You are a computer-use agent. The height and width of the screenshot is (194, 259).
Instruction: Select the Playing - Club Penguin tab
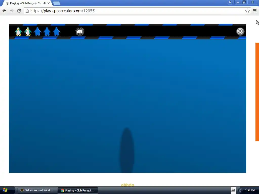[27, 3]
